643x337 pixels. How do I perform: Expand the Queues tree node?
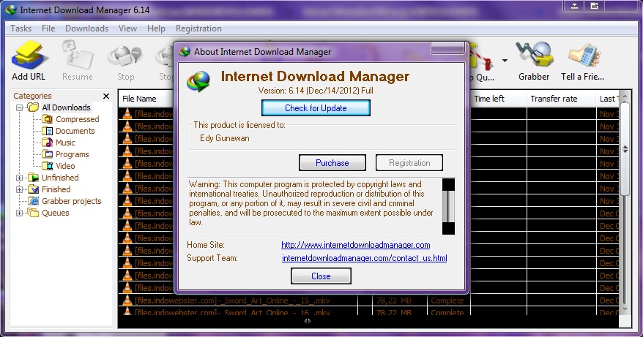[19, 213]
